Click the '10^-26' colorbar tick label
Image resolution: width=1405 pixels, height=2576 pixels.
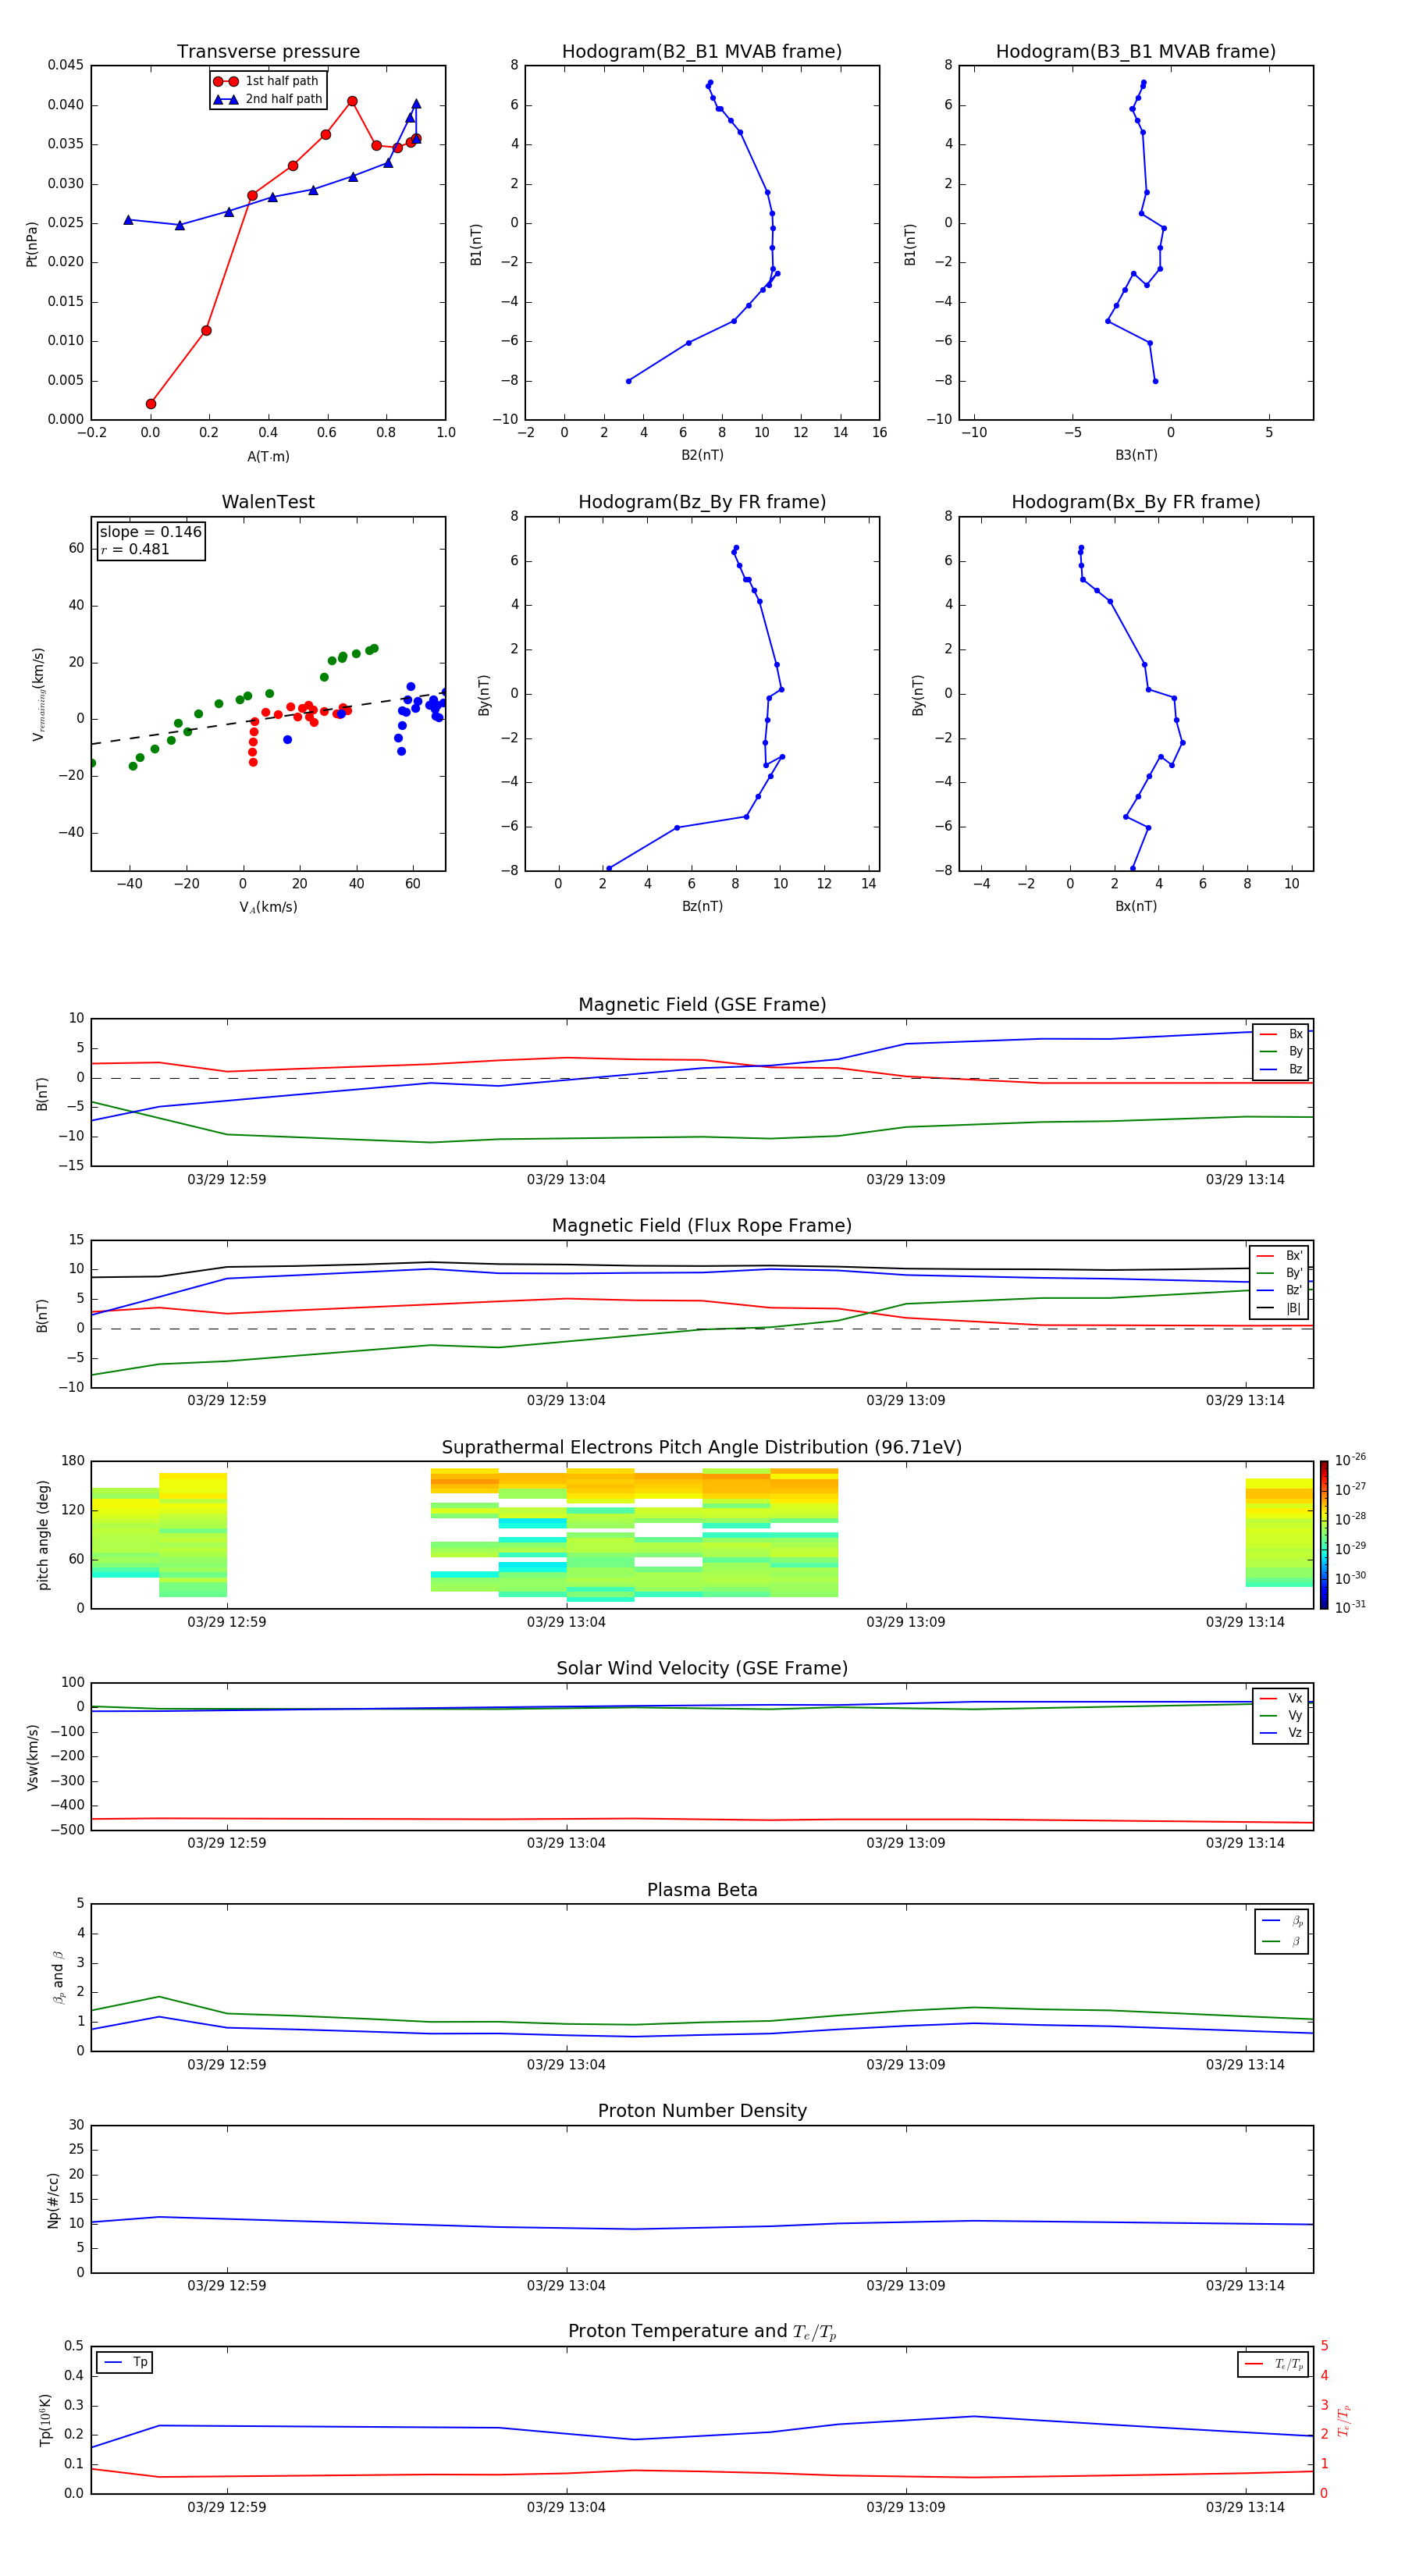pyautogui.click(x=1350, y=1460)
